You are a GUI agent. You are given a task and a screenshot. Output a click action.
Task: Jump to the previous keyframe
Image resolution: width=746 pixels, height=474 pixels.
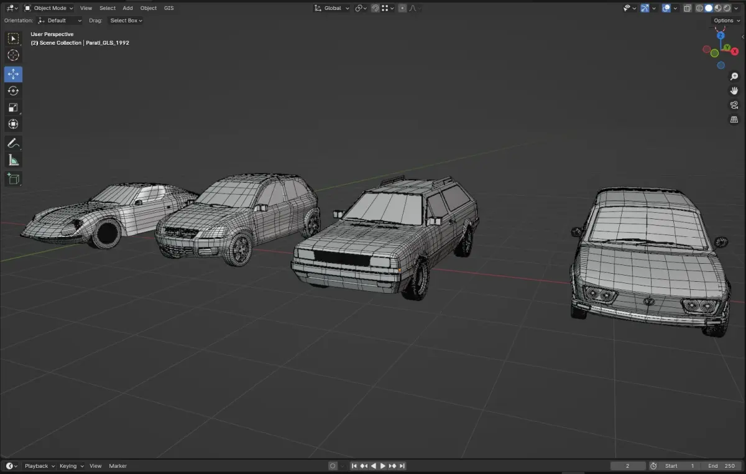pos(364,466)
